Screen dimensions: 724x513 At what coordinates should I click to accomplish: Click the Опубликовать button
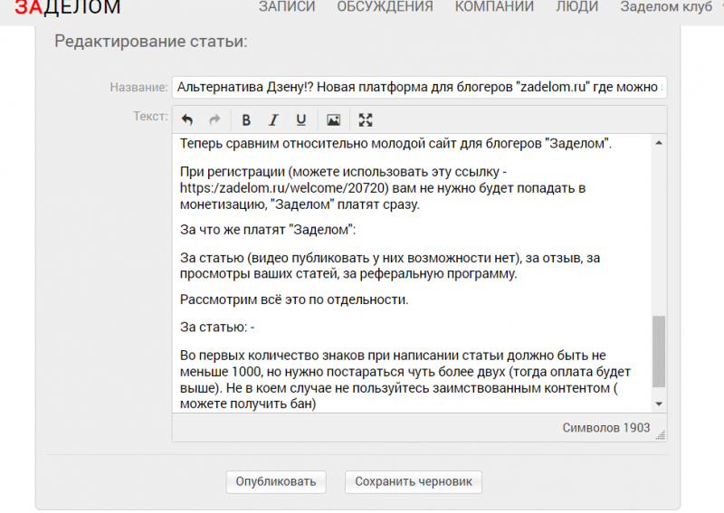tap(276, 481)
